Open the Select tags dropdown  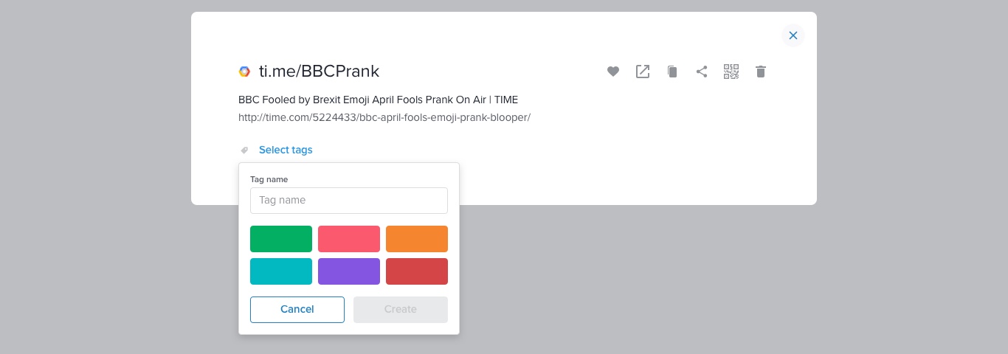coord(286,150)
